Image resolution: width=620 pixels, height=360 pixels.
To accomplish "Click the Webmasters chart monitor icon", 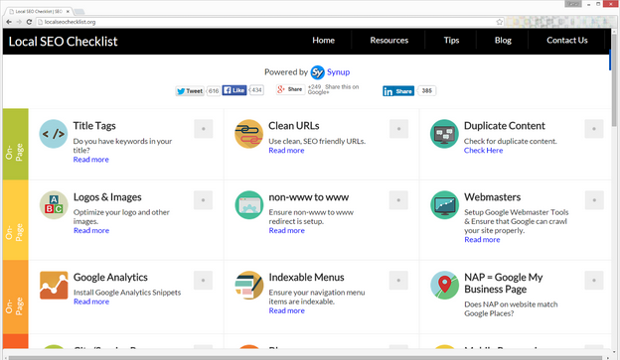I will pyautogui.click(x=444, y=205).
